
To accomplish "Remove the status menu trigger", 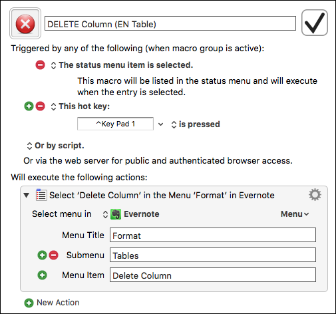I will [40, 65].
